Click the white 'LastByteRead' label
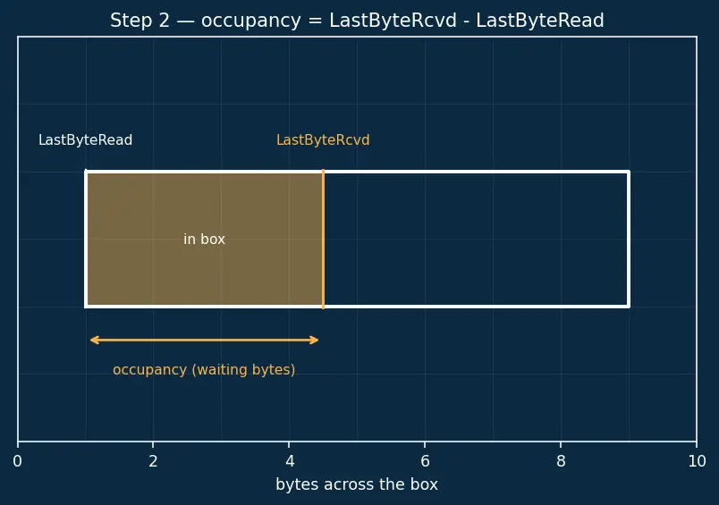Screen dimensions: 719x505 pyautogui.click(x=85, y=139)
